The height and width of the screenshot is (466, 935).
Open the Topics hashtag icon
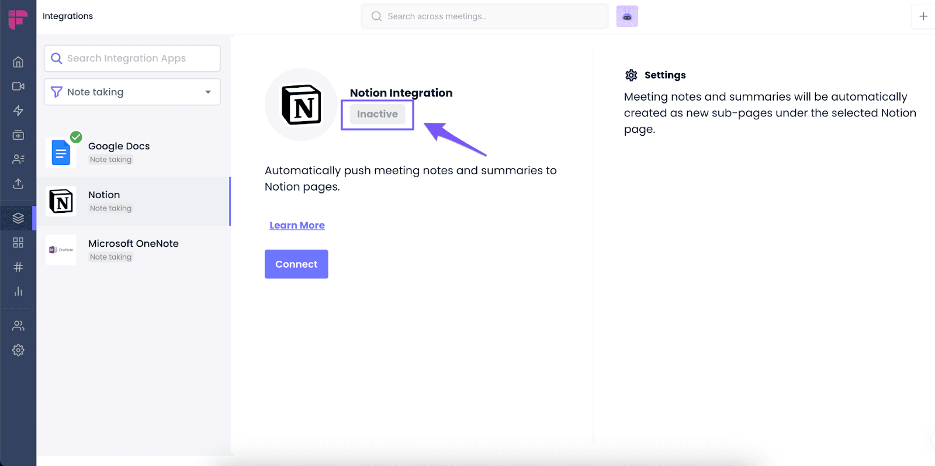(18, 267)
